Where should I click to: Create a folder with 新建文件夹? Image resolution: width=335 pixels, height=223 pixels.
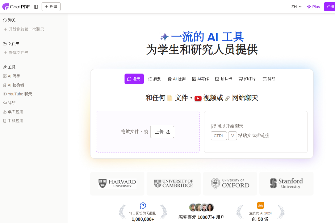point(16,53)
